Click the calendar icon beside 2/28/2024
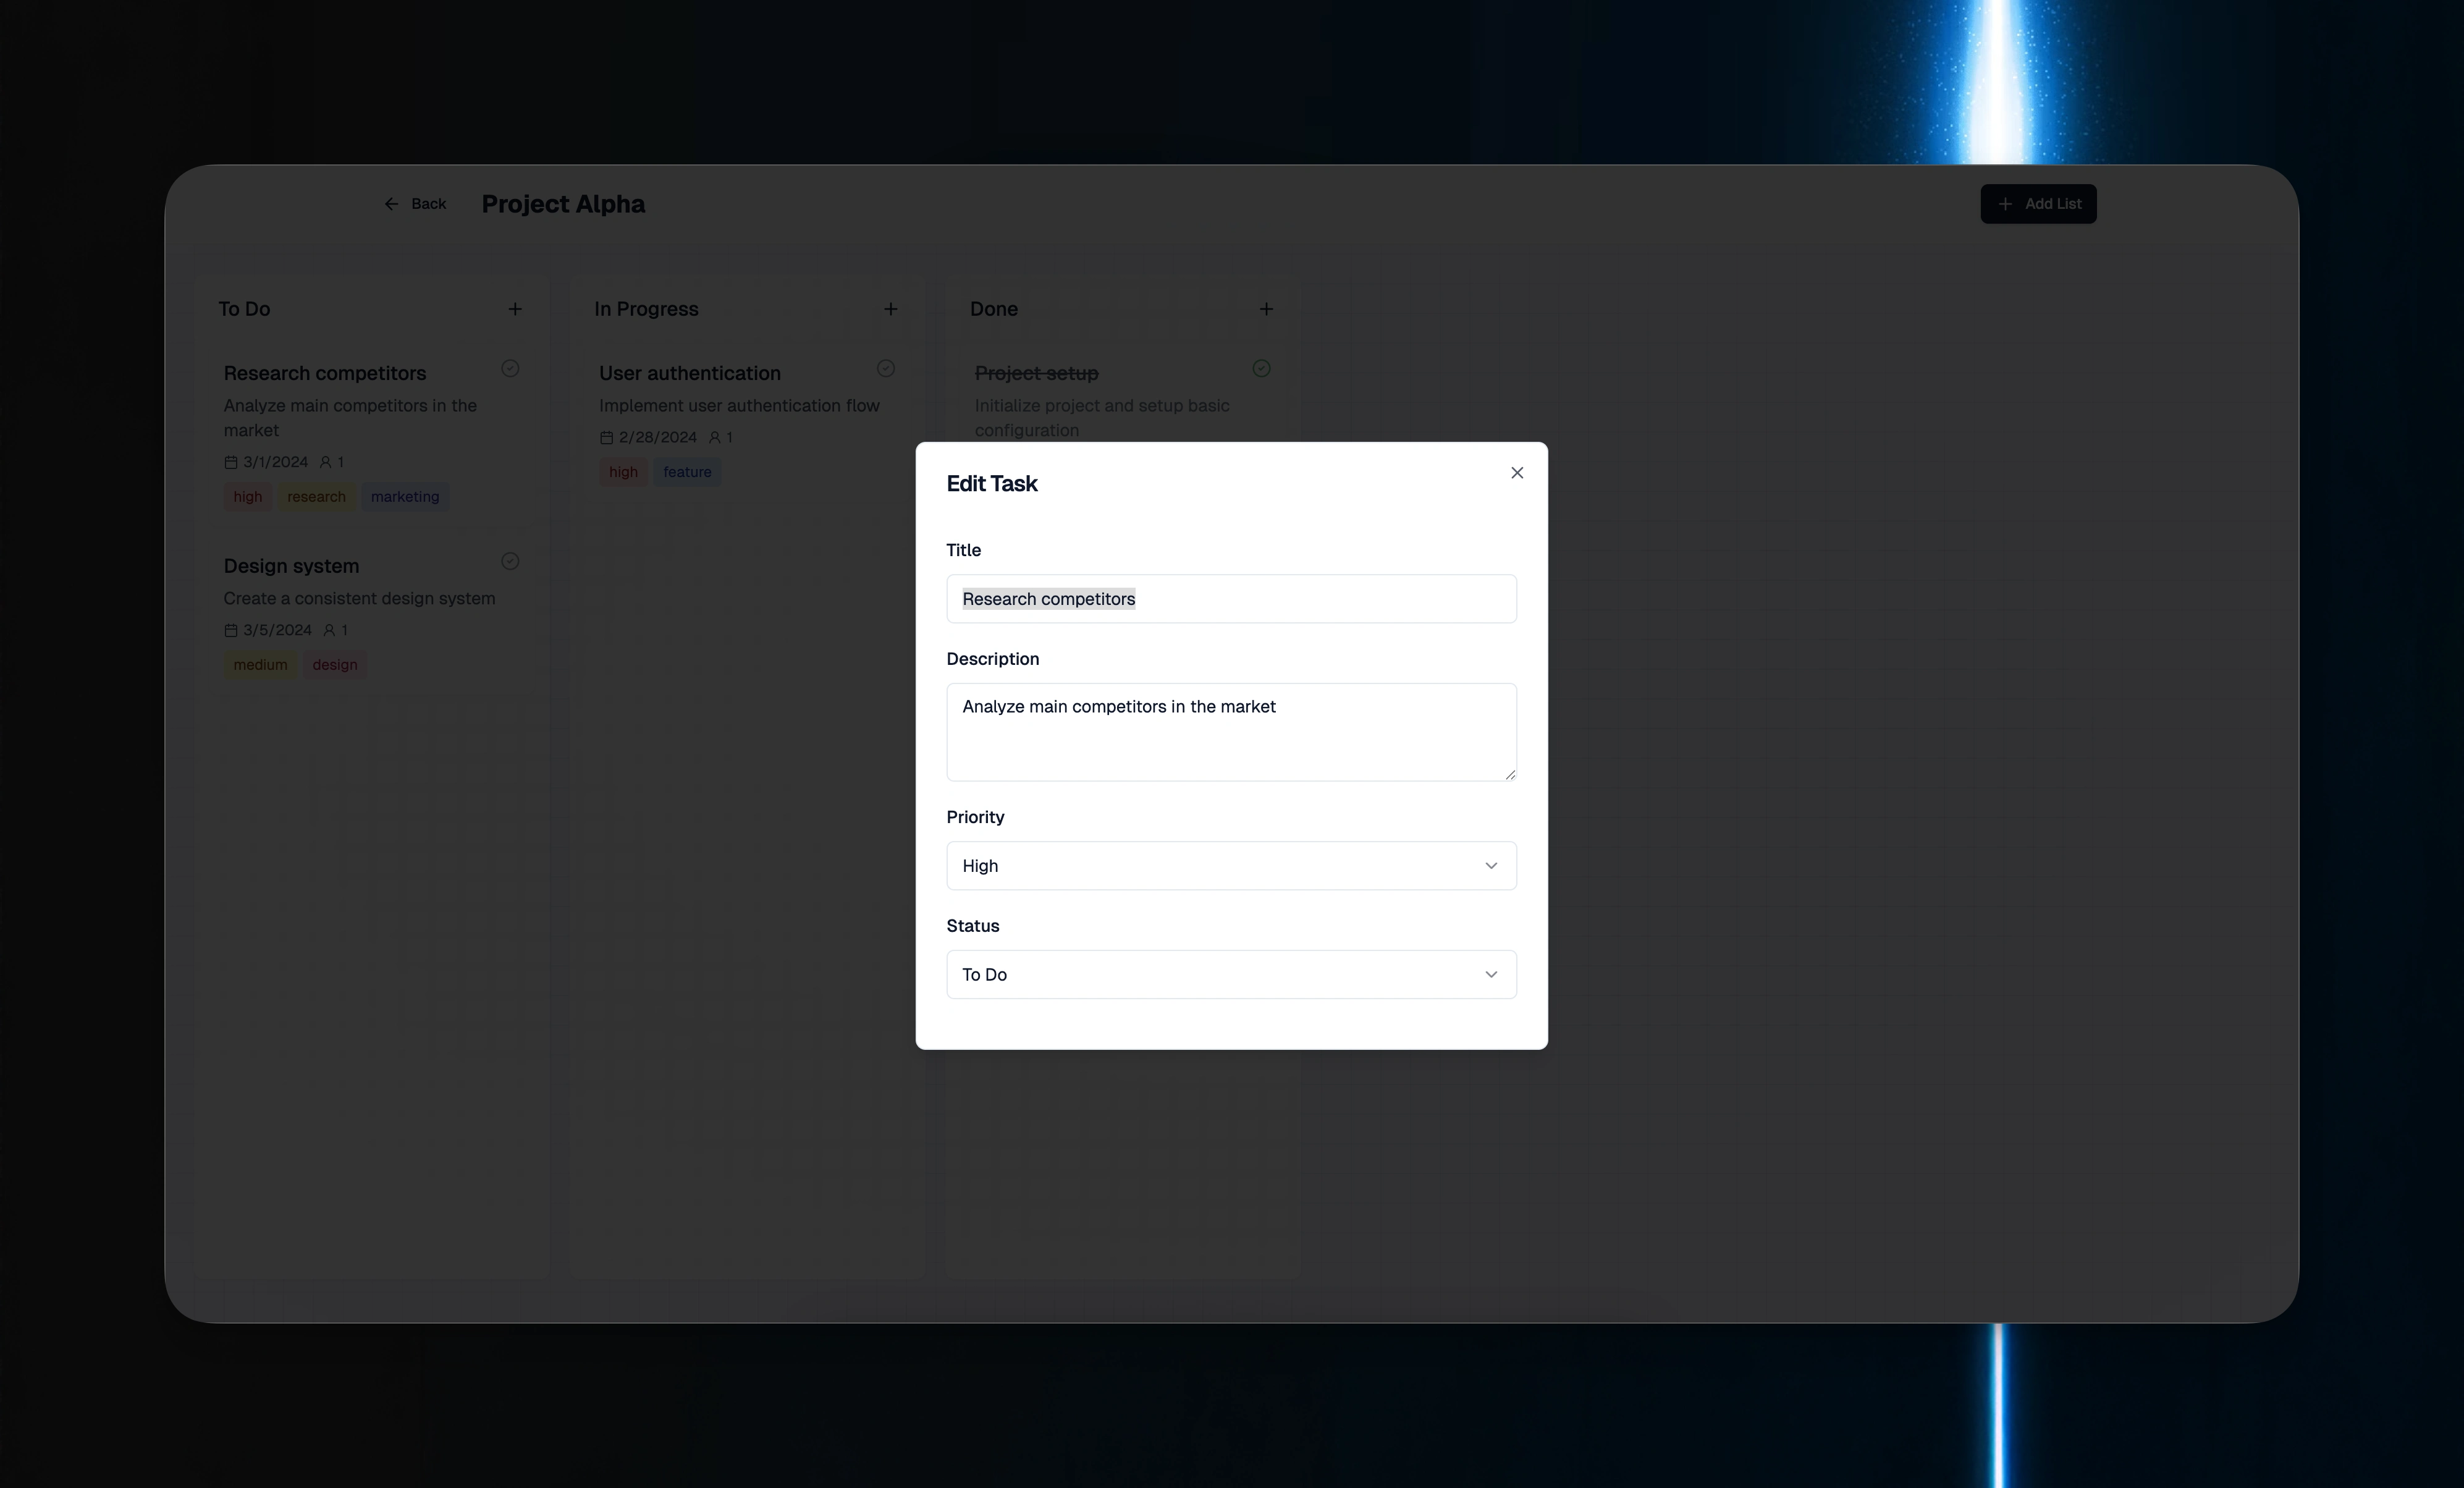 coord(606,437)
